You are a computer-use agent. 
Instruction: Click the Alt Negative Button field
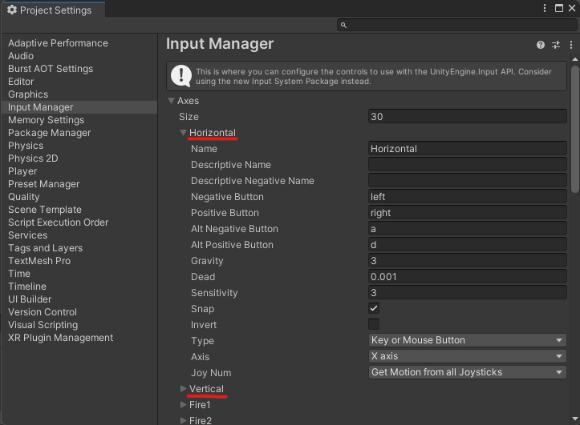coord(467,228)
